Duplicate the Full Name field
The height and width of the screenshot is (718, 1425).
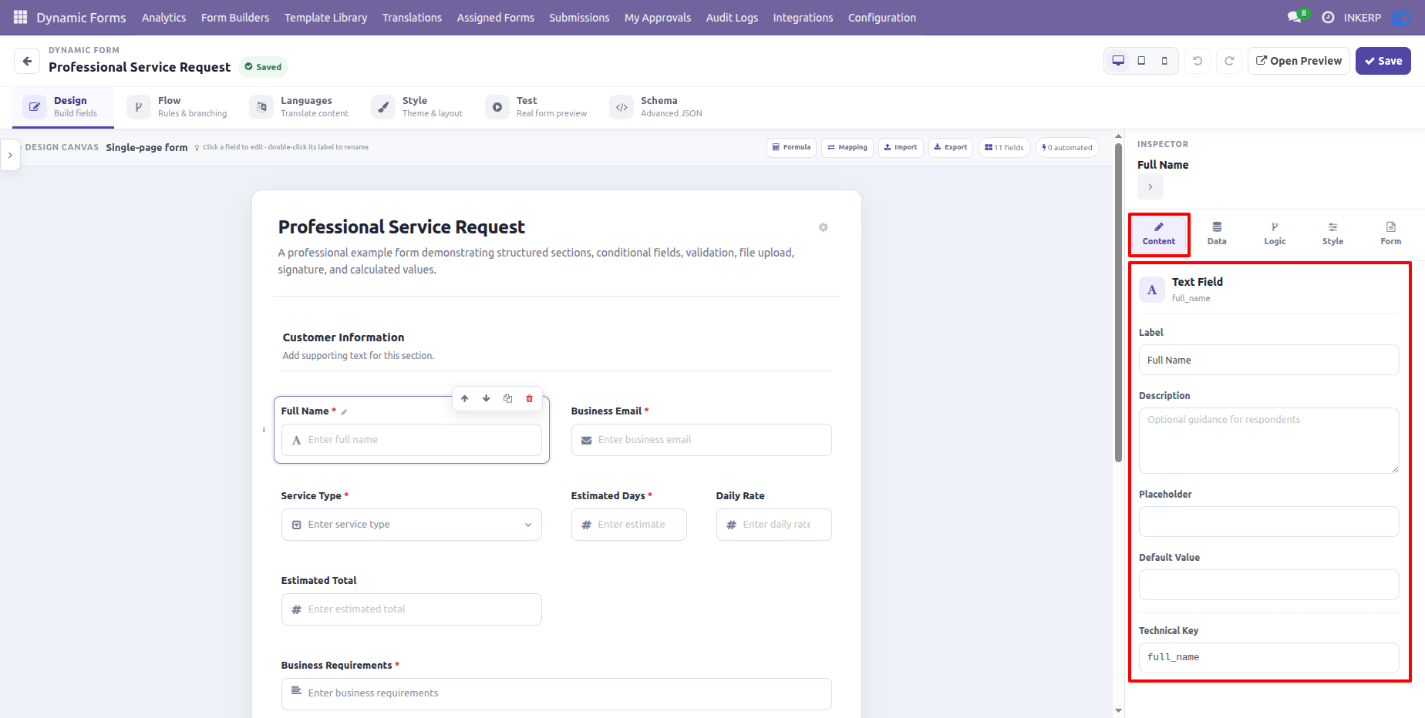(507, 398)
